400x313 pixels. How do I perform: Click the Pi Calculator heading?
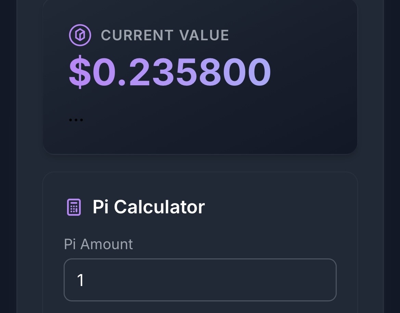pyautogui.click(x=149, y=207)
